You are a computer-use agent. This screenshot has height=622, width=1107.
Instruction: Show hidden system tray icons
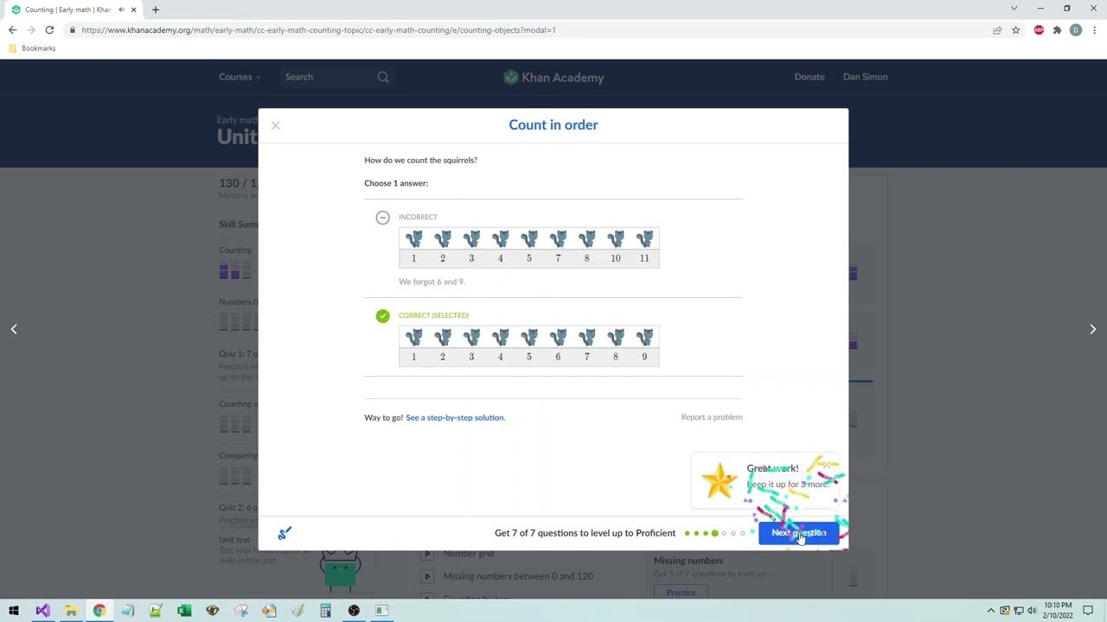point(991,612)
